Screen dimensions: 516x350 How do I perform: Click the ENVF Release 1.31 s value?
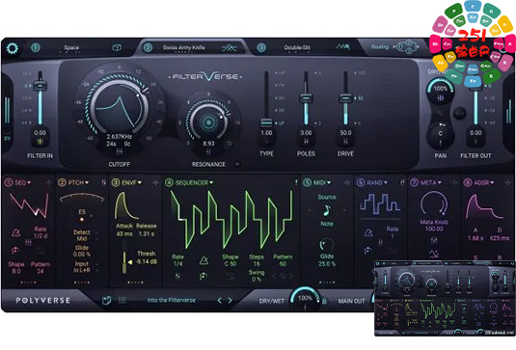click(x=147, y=234)
